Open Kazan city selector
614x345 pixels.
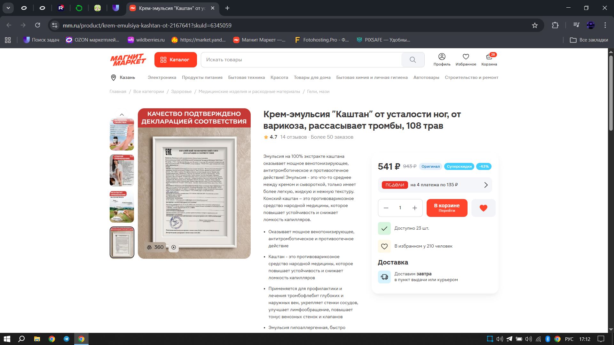point(123,78)
